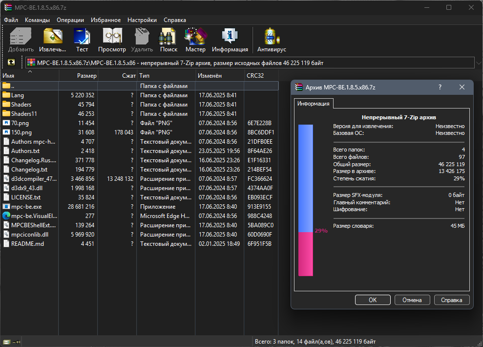Select the MPCBEShellExt.... file name
The image size is (483, 347).
(x=34, y=225)
